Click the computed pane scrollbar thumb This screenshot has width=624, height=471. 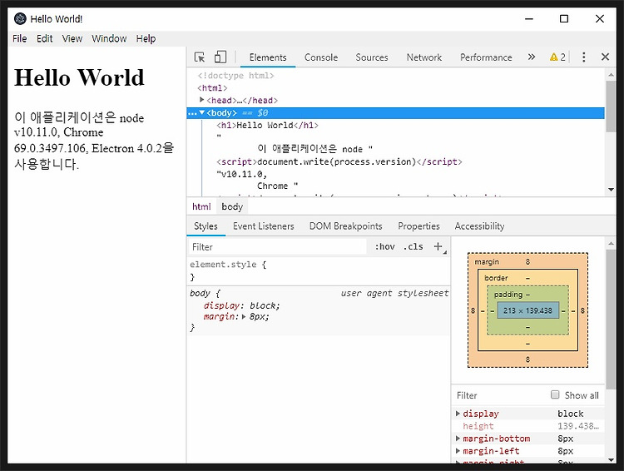click(611, 320)
